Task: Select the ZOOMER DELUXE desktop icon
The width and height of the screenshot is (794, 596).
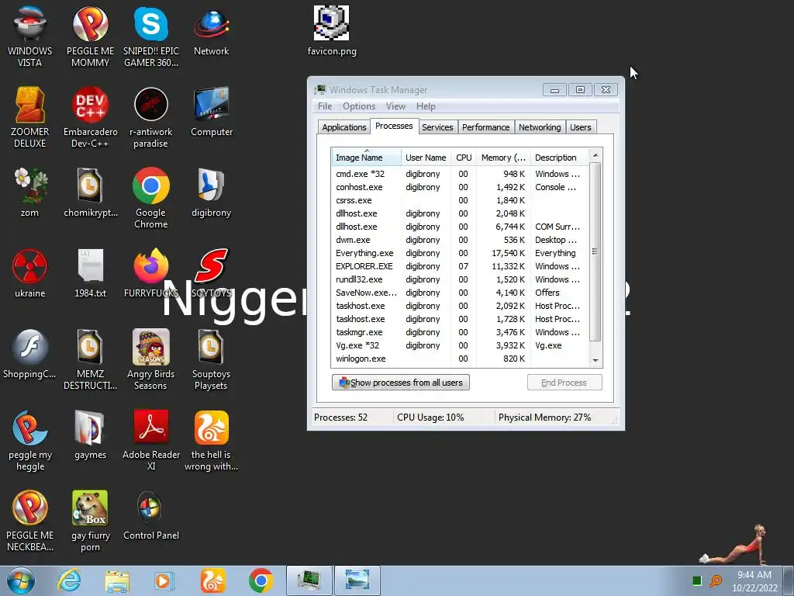Action: pyautogui.click(x=30, y=118)
